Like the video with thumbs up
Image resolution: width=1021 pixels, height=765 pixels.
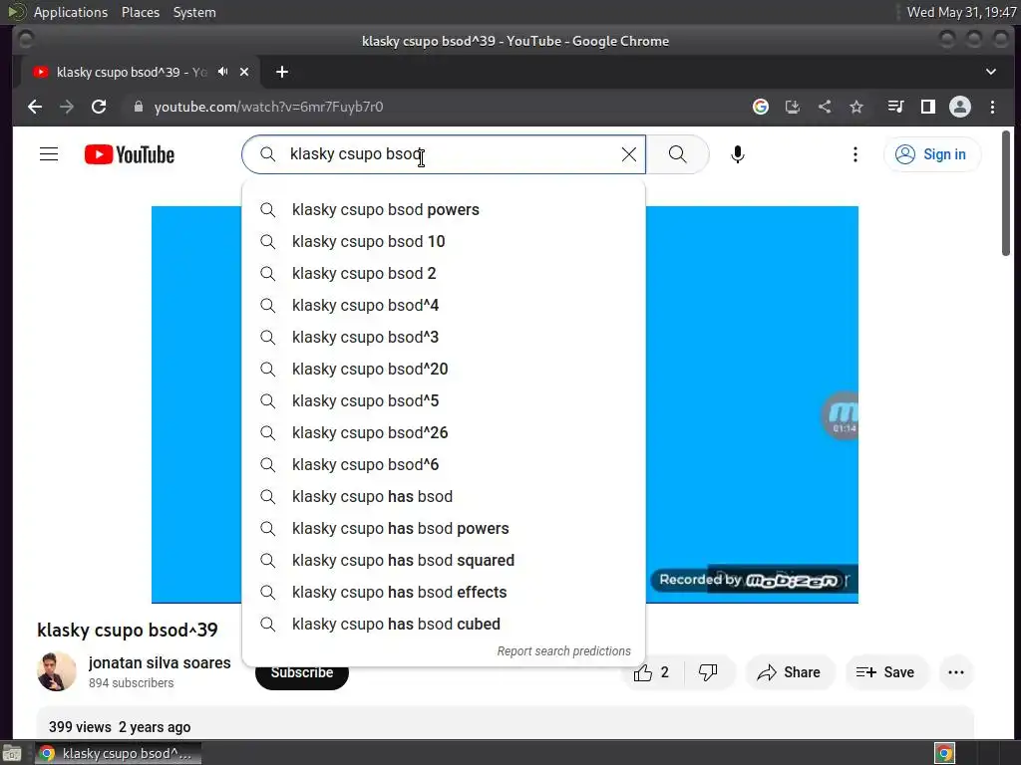pos(652,672)
